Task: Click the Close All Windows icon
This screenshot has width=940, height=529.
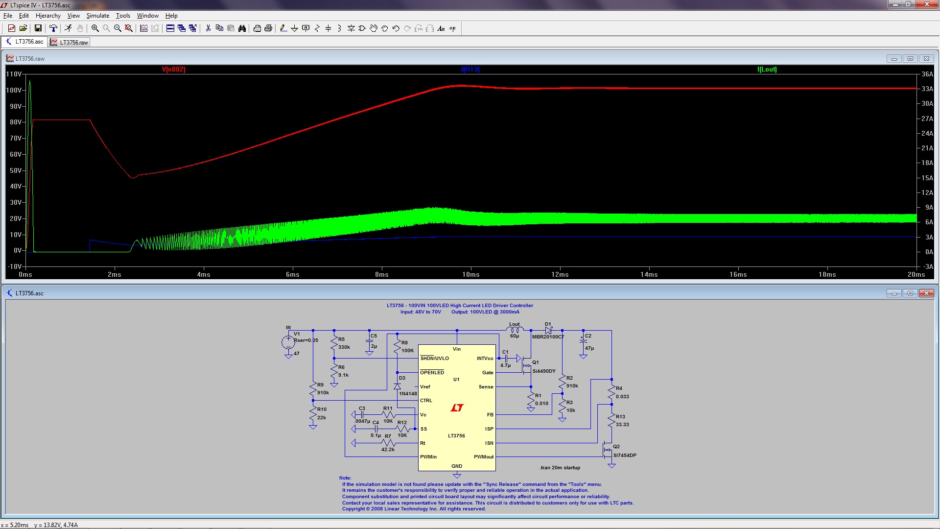Action: [193, 28]
